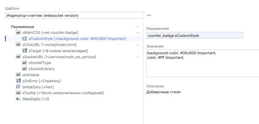
Task: Click the list-type icon next to sTarget
Action: tap(25, 51)
